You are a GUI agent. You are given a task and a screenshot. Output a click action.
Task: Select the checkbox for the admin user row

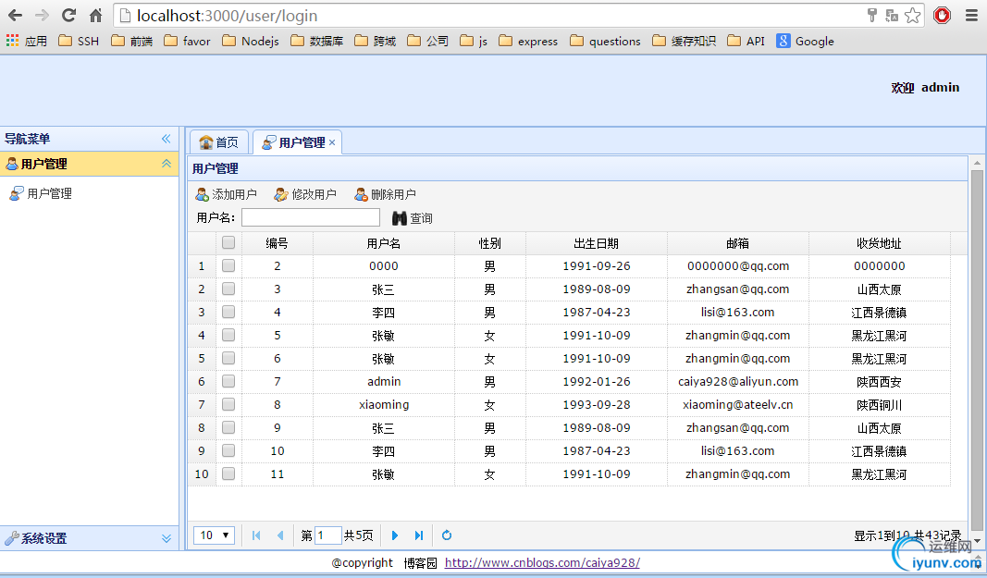[x=228, y=382]
